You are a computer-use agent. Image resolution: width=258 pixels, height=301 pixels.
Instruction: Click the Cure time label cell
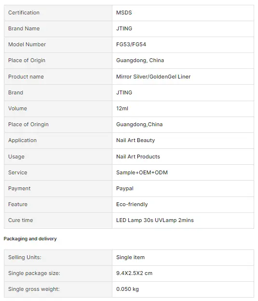click(58, 221)
